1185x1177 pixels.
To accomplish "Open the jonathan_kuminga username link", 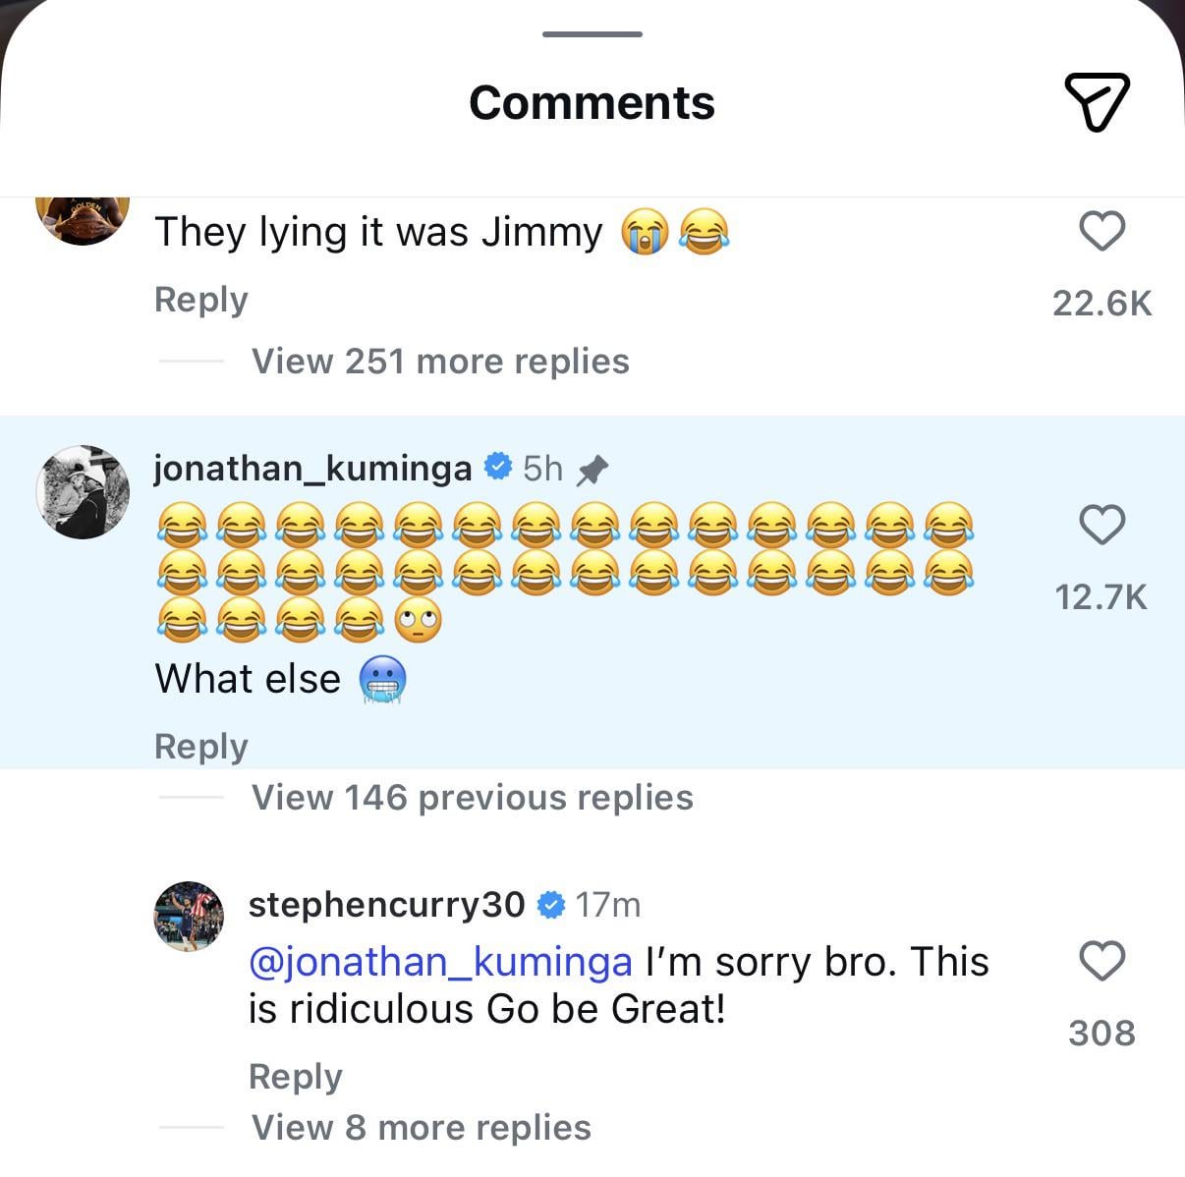I will [x=312, y=469].
